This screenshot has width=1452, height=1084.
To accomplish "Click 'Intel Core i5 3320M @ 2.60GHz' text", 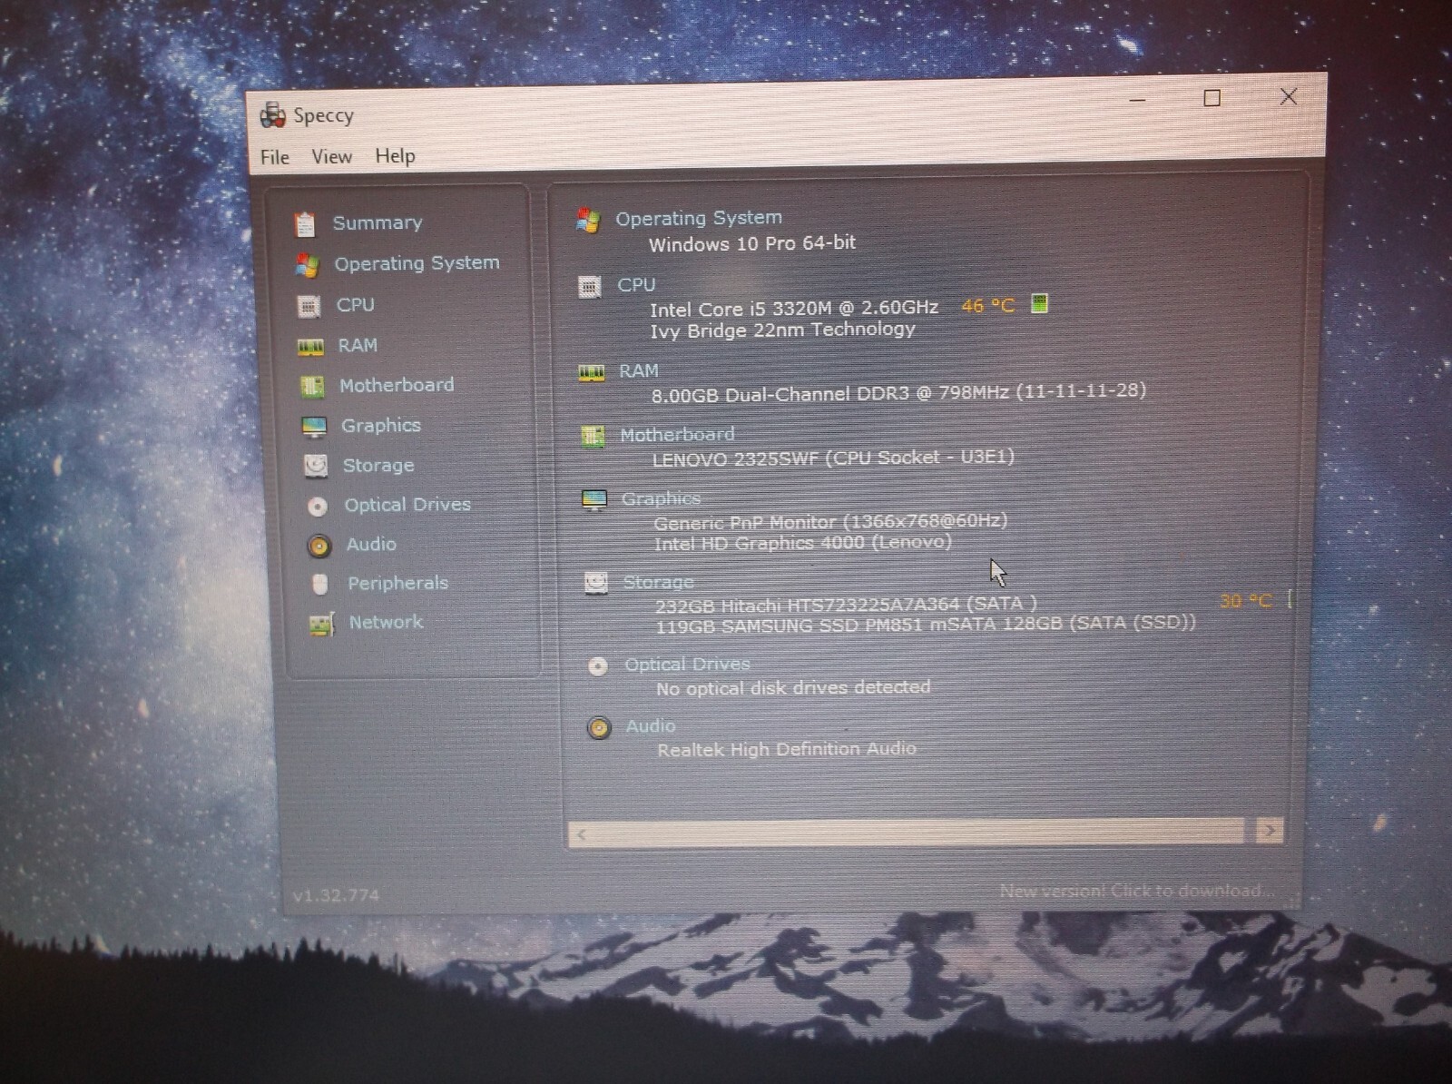I will (x=794, y=309).
